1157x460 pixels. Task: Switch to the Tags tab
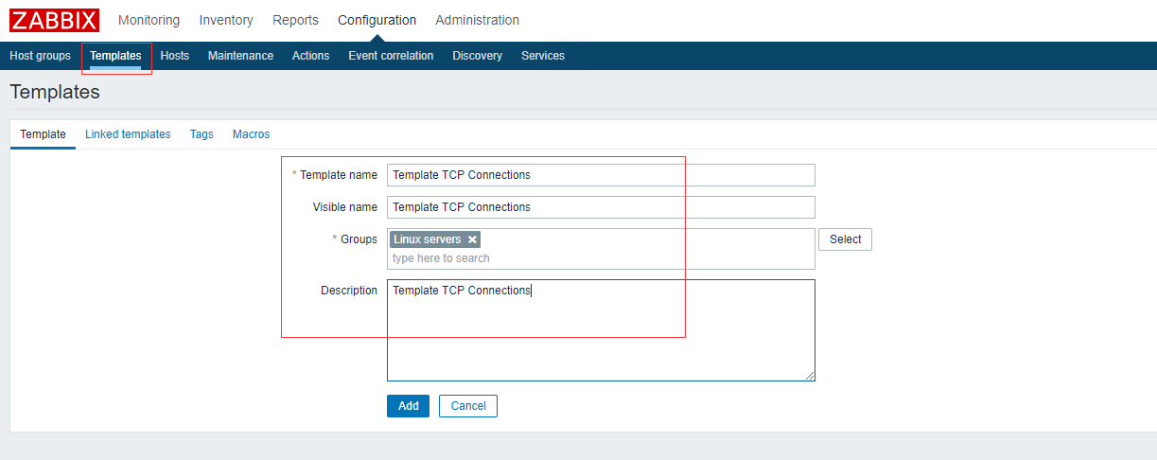coord(202,134)
